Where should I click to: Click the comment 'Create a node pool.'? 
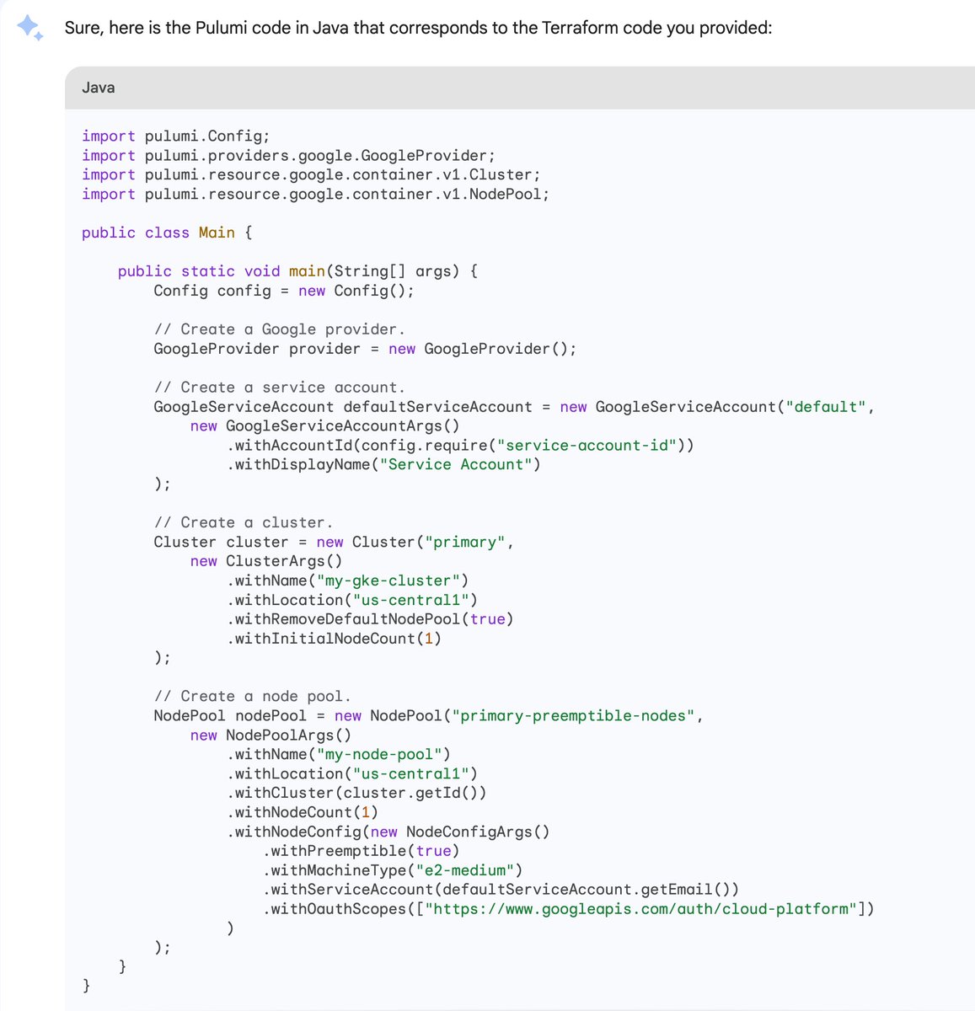(253, 696)
